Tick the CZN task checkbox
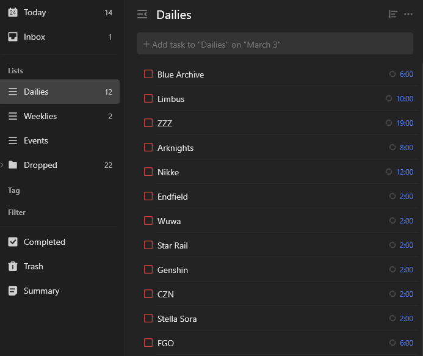The width and height of the screenshot is (423, 356). click(148, 294)
